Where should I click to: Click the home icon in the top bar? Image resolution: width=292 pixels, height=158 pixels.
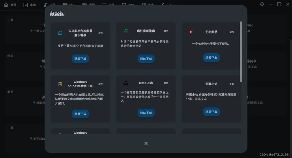5,5
